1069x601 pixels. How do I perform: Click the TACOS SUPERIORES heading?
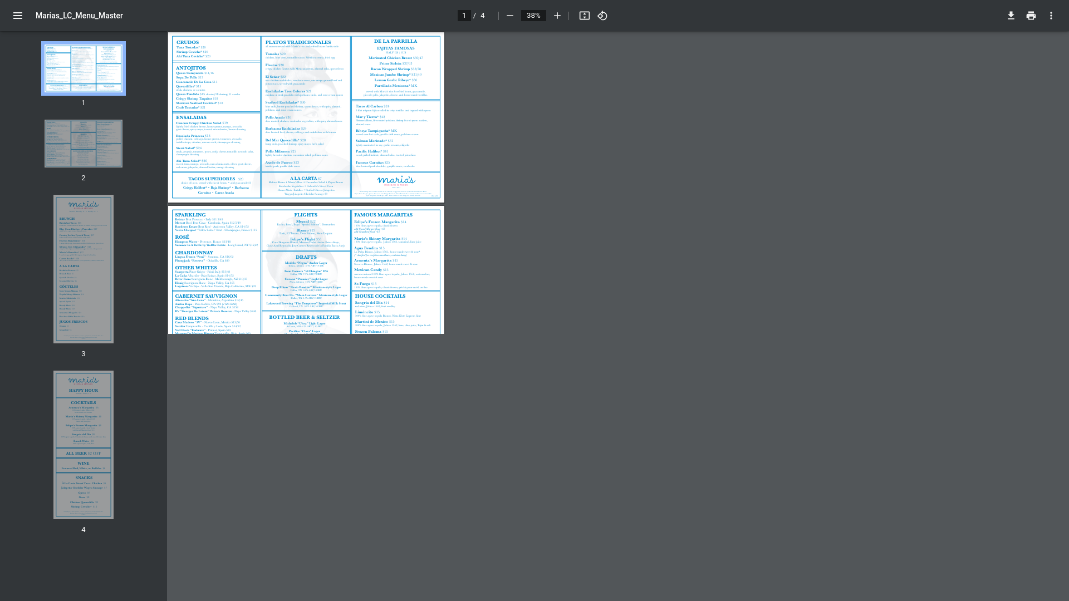click(212, 179)
